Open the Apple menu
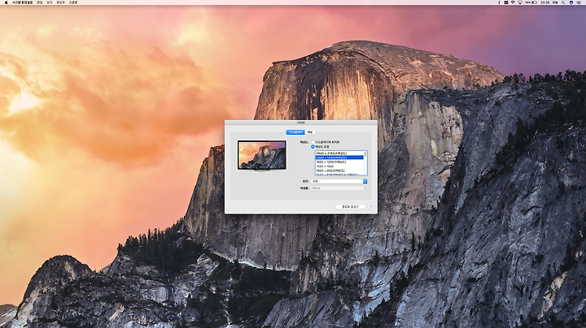 6,2
